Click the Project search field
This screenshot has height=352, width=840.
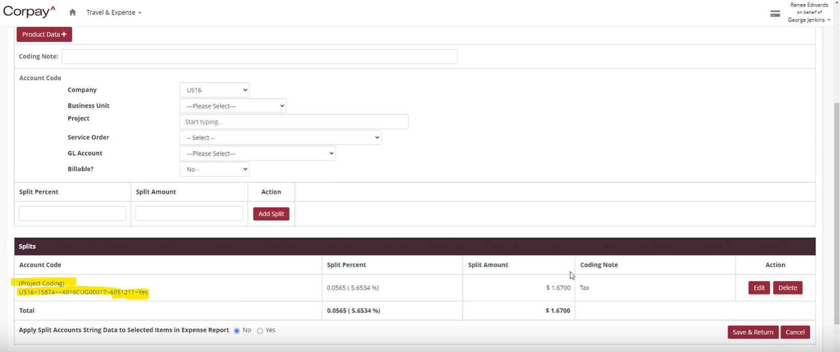(x=293, y=122)
